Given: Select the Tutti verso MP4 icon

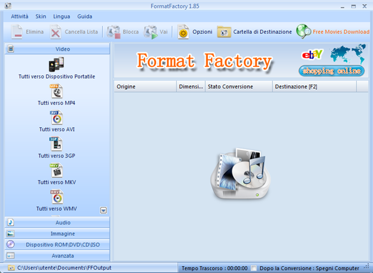Looking at the screenshot, I should point(57,91).
